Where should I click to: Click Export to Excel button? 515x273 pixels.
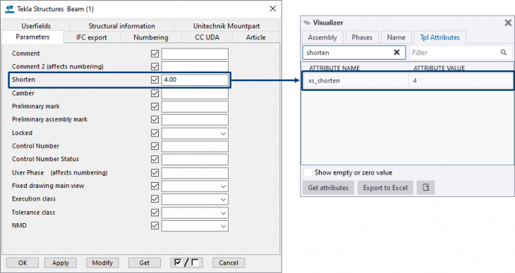[385, 188]
